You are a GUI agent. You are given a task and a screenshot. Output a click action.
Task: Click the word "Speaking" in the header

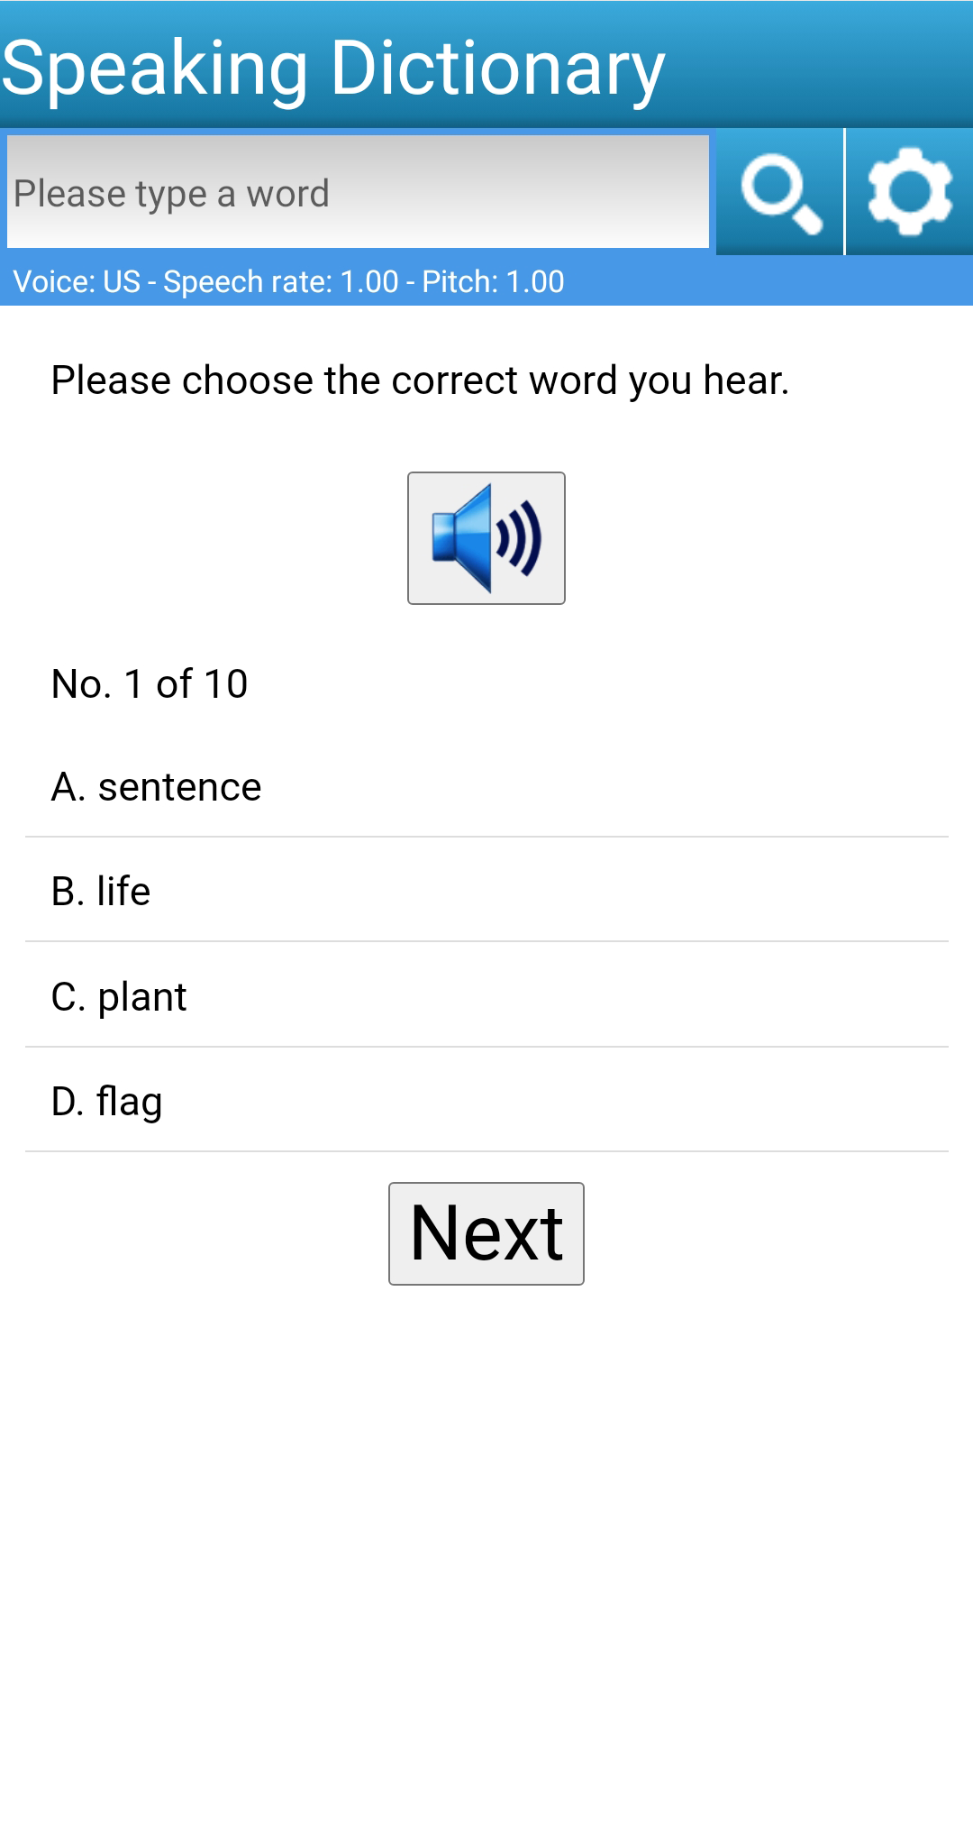pyautogui.click(x=155, y=69)
